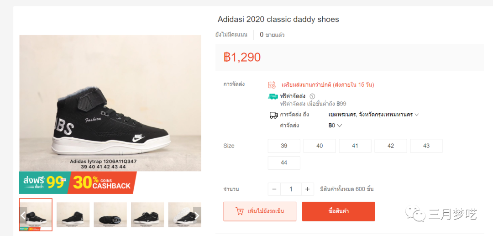Select size 42
This screenshot has width=493, height=236.
(x=391, y=146)
